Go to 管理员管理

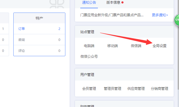click(113, 89)
